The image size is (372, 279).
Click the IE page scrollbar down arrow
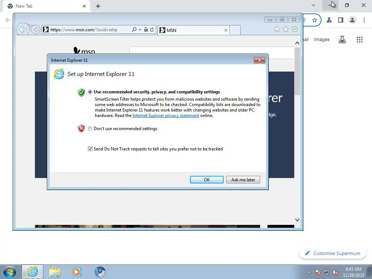click(297, 220)
